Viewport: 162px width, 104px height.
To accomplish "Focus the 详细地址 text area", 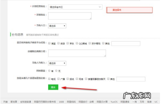I will [x=70, y=16].
